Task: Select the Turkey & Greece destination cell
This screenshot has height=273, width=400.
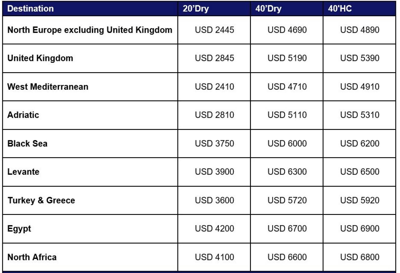Action: point(90,200)
